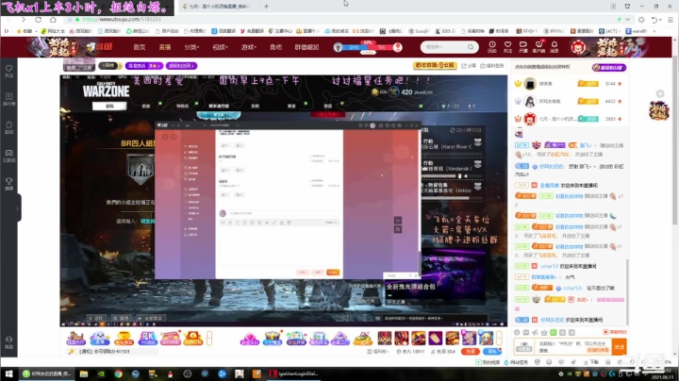Open the user avatar in header
679x381 pixels.
(x=578, y=47)
